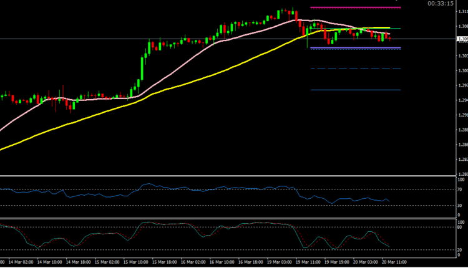Click the 1.297 price axis label
This screenshot has width=468, height=268.
tap(462, 85)
